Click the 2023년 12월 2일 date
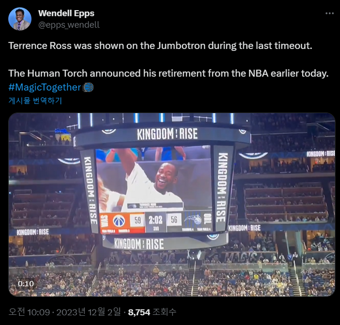Viewport: 340px width, 325px height. 88,312
